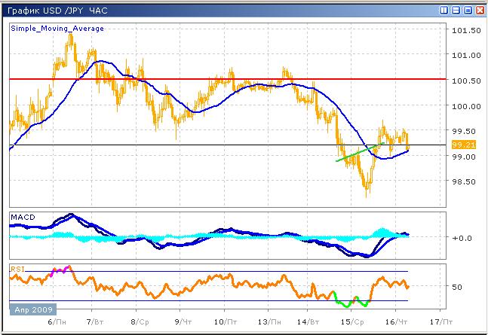Click the 101.50 price axis label
The height and width of the screenshot is (335, 488).
tap(465, 31)
